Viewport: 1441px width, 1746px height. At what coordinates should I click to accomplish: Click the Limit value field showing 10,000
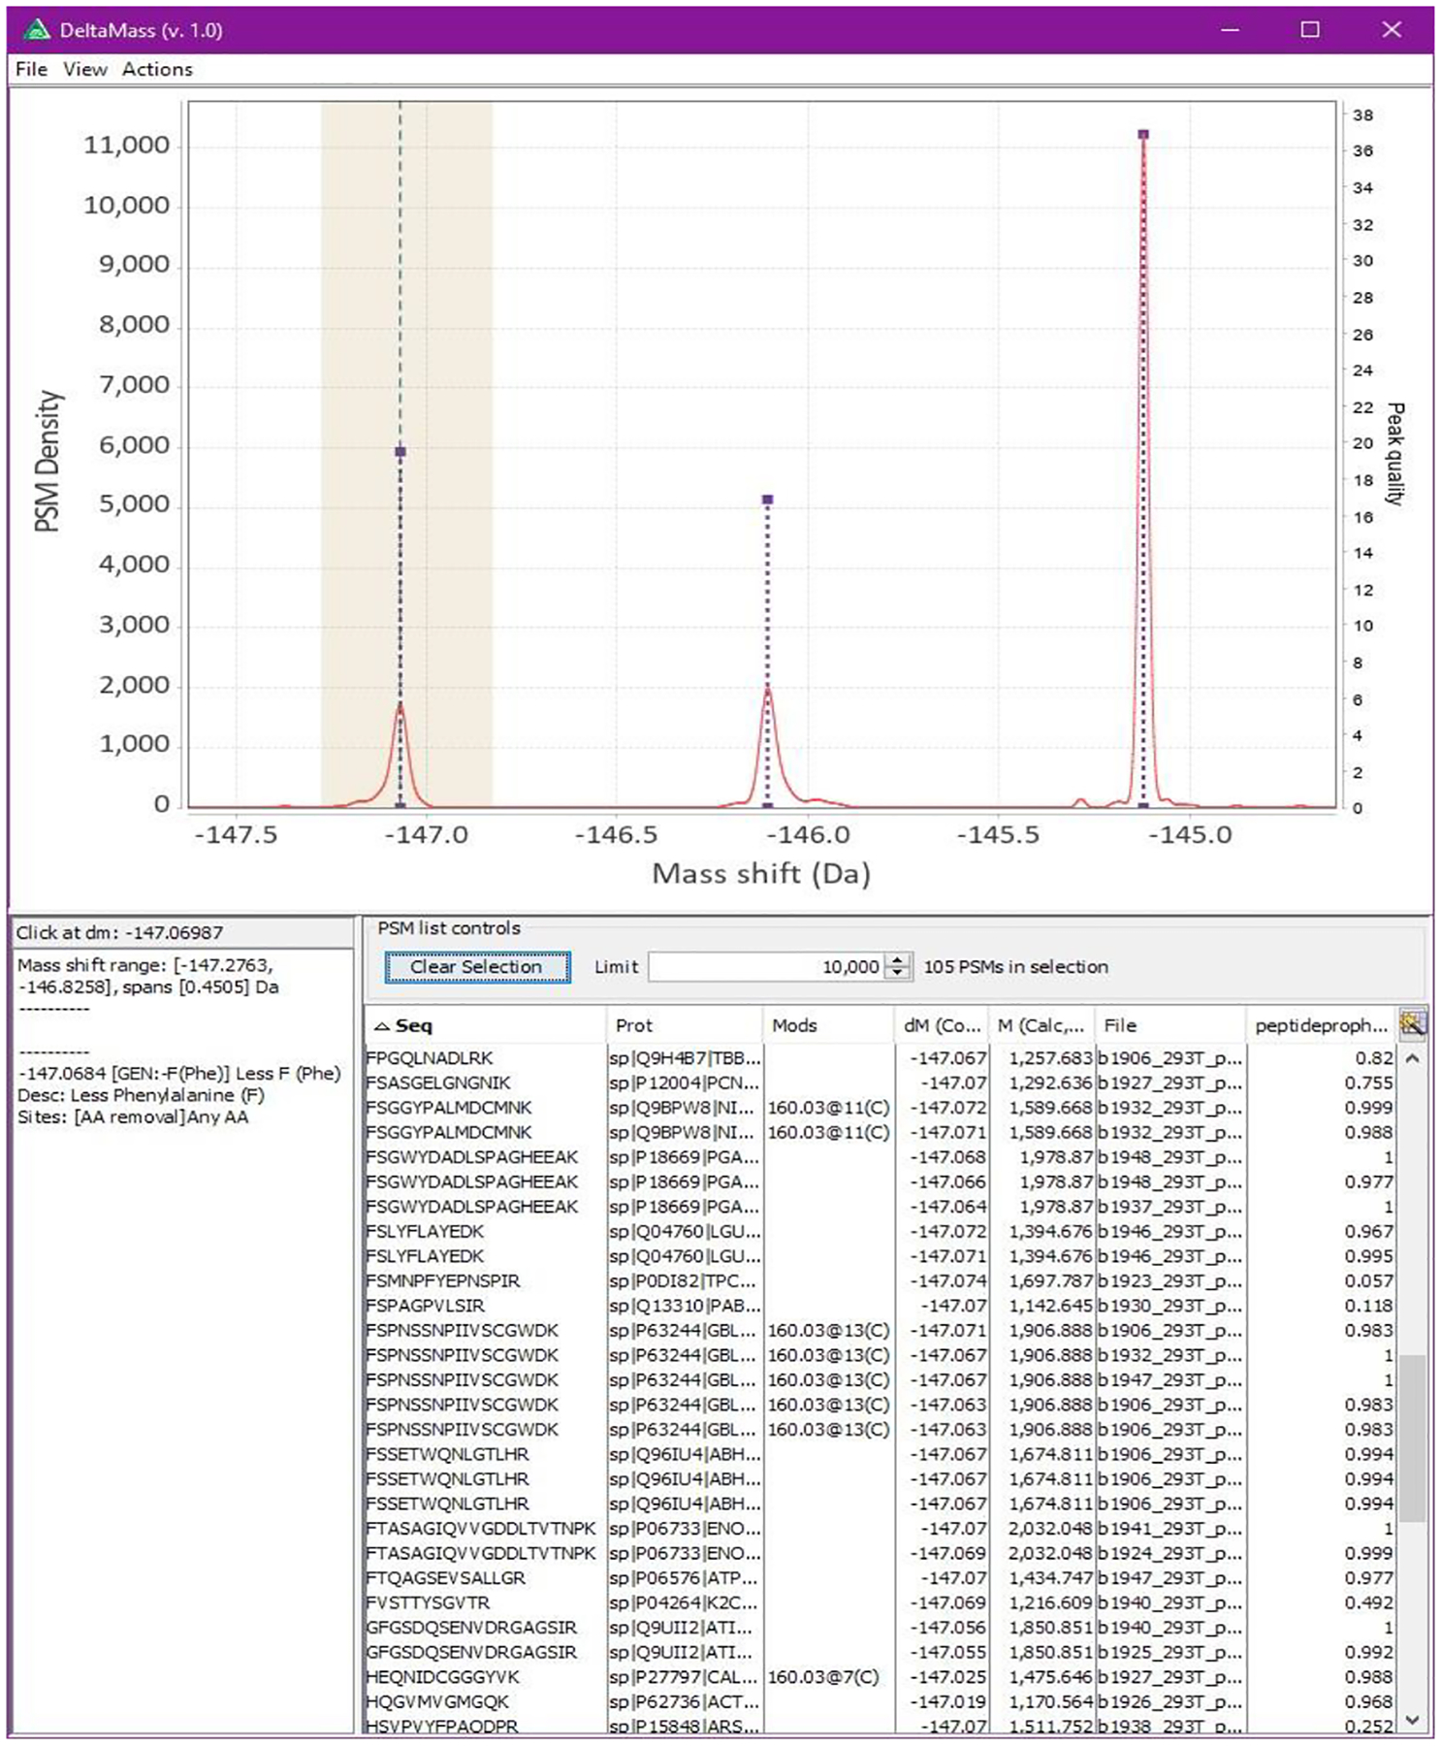[x=765, y=967]
